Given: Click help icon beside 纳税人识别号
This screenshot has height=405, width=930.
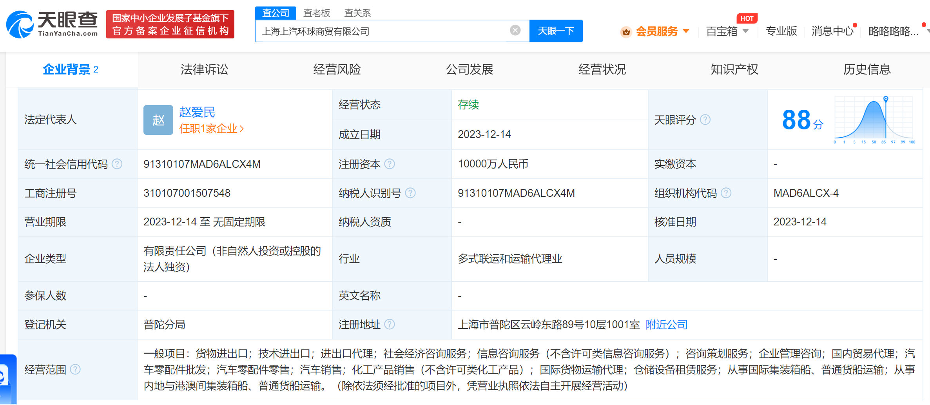Looking at the screenshot, I should [410, 193].
